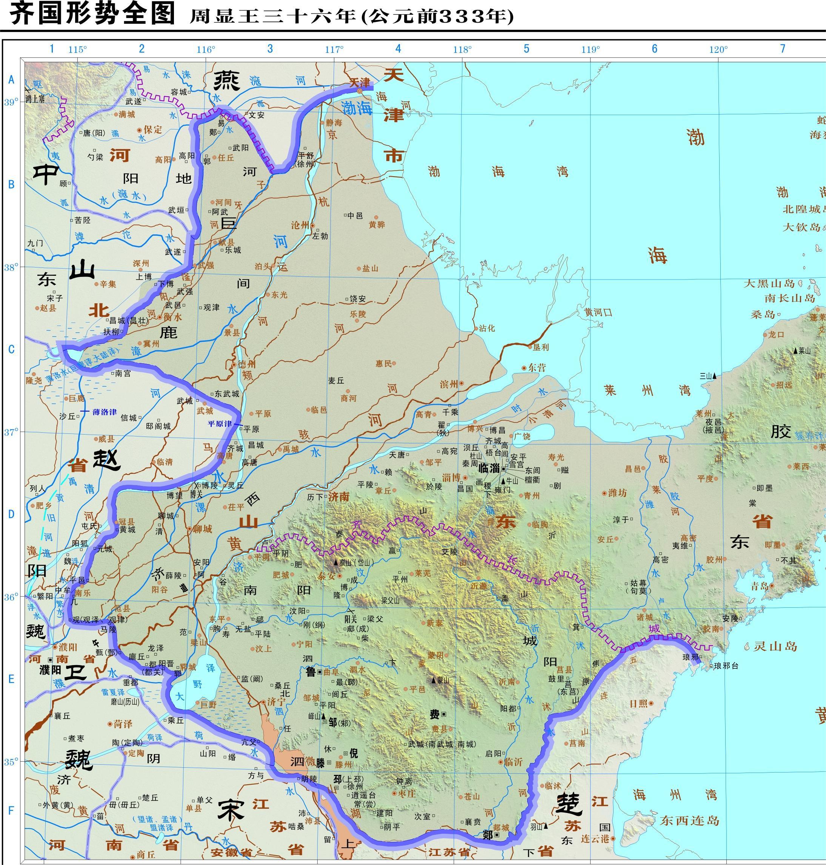Select the latitude label "36°"
The image size is (826, 865).
(11, 597)
